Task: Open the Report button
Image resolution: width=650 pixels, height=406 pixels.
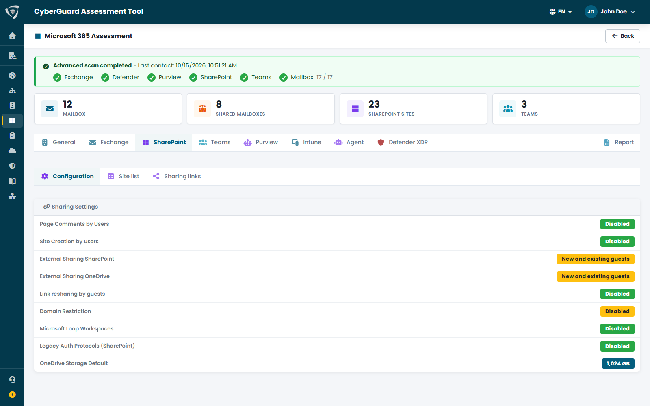Action: 618,143
